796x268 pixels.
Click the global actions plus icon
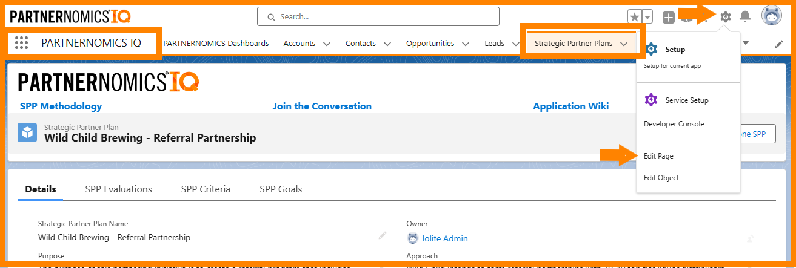click(x=668, y=17)
